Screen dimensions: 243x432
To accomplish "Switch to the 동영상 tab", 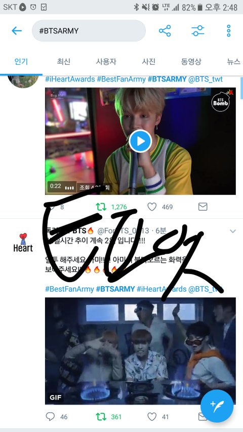I will click(x=191, y=61).
